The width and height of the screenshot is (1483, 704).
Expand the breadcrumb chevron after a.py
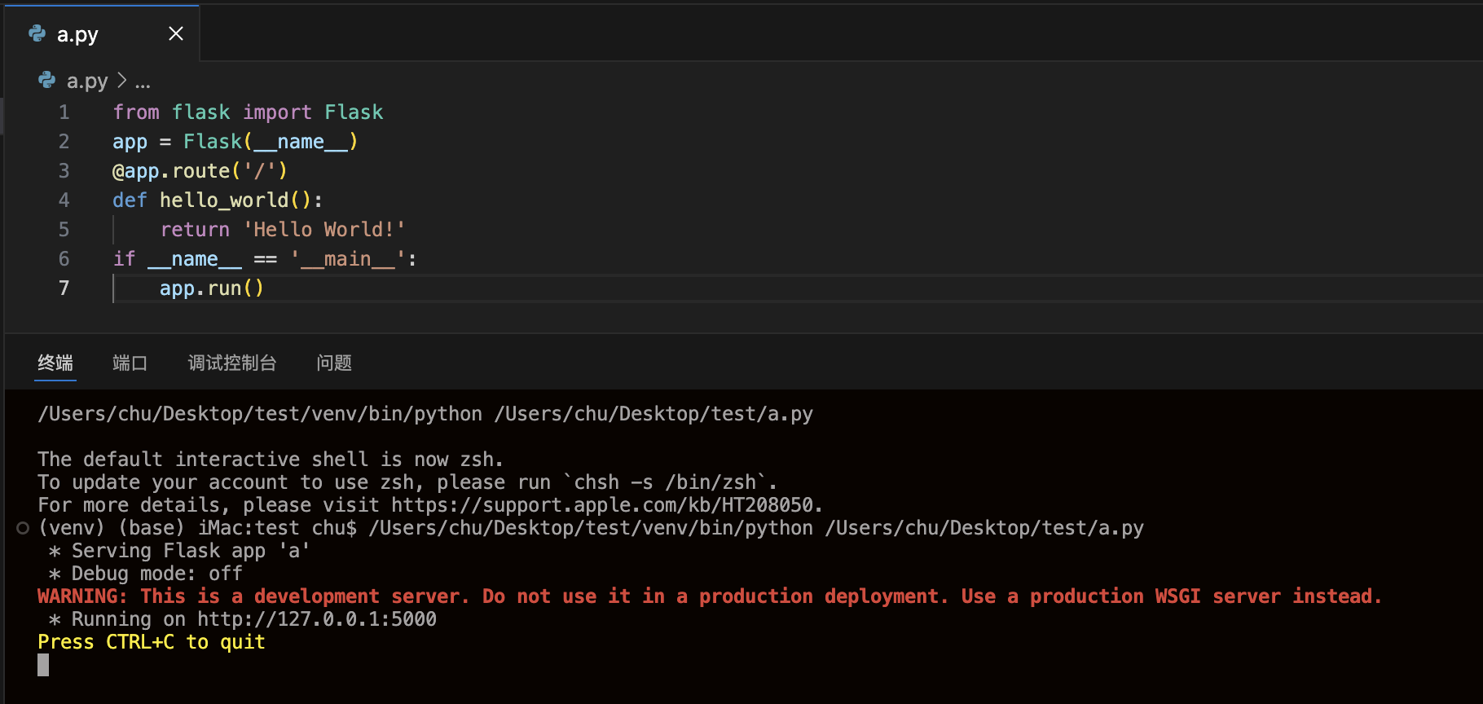[x=121, y=80]
